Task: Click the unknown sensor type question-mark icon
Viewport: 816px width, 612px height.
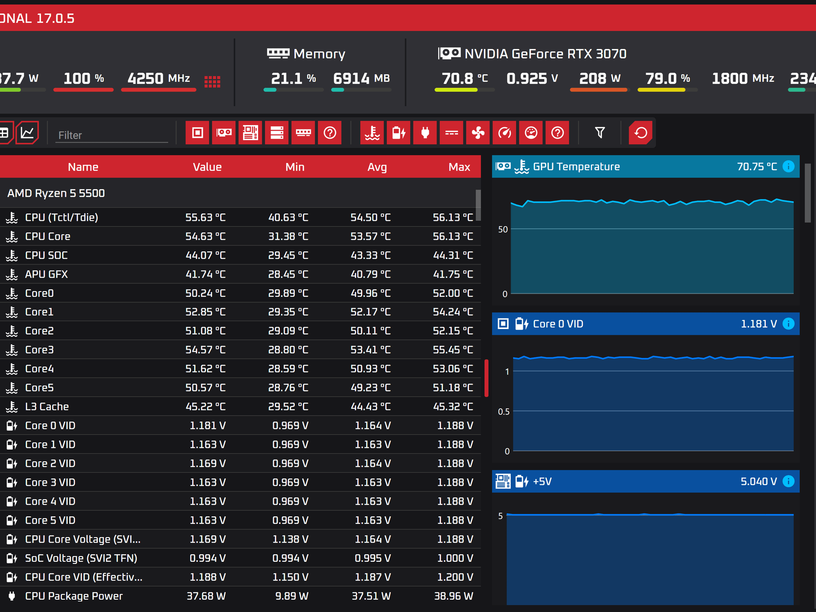Action: click(x=557, y=133)
